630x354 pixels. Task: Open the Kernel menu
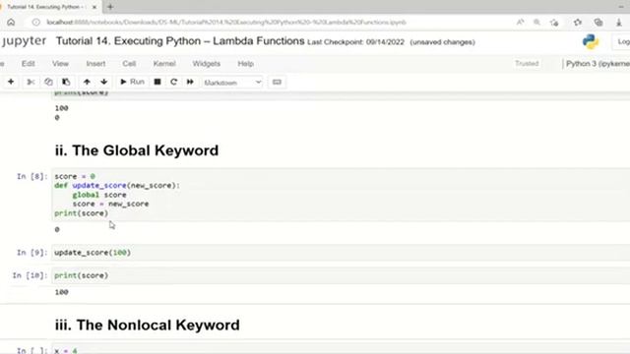point(164,63)
